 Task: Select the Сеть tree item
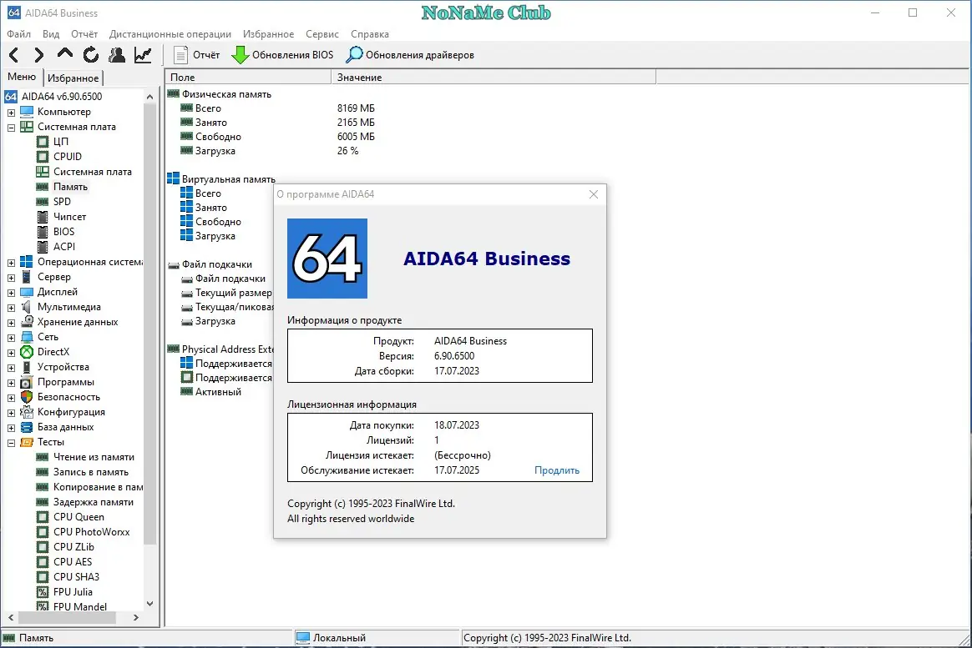48,337
